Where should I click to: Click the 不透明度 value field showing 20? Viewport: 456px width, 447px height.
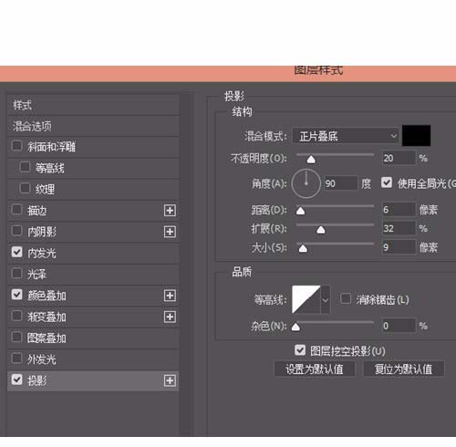click(x=399, y=158)
